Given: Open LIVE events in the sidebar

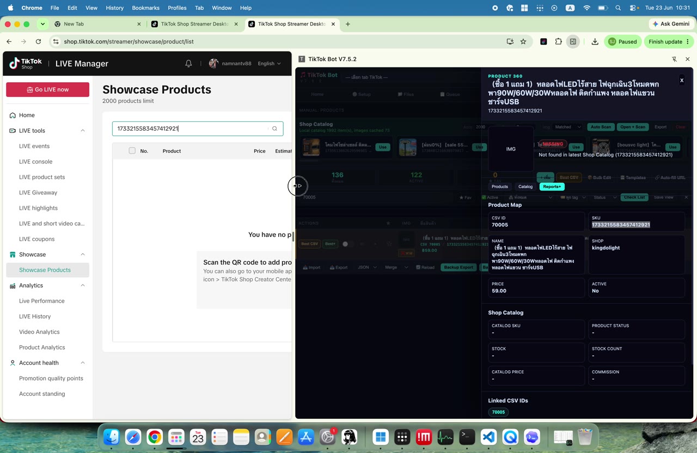Looking at the screenshot, I should tap(34, 146).
